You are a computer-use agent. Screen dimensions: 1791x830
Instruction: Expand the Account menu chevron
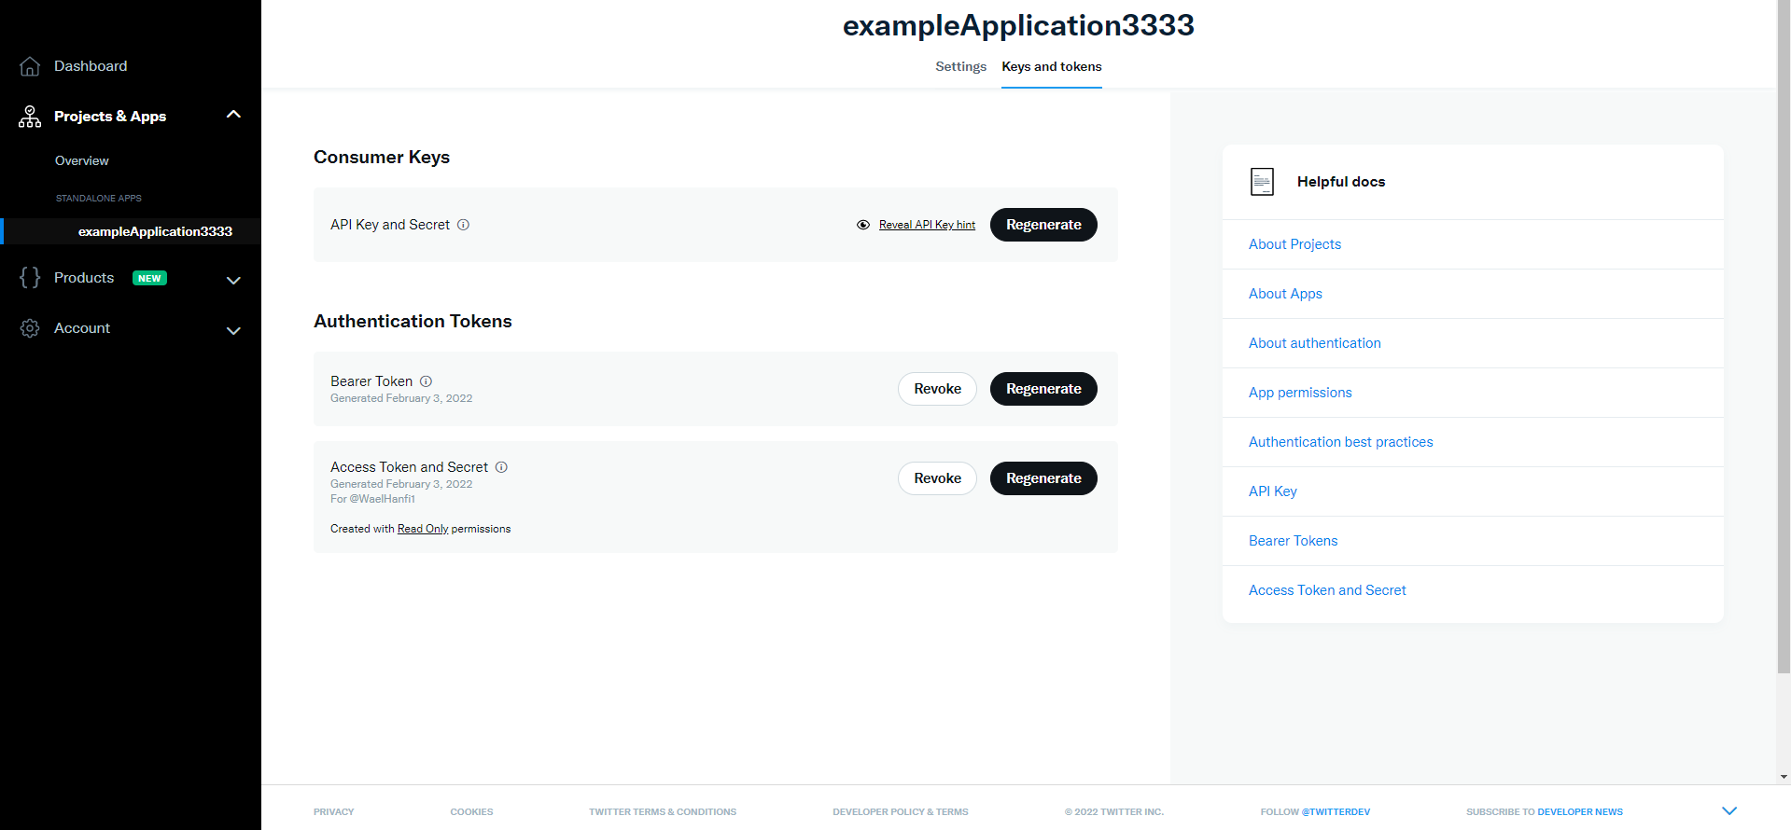click(x=233, y=330)
